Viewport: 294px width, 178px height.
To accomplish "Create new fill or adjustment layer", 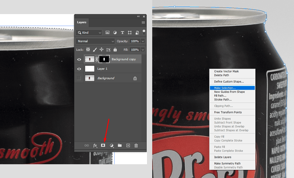I will pyautogui.click(x=111, y=146).
